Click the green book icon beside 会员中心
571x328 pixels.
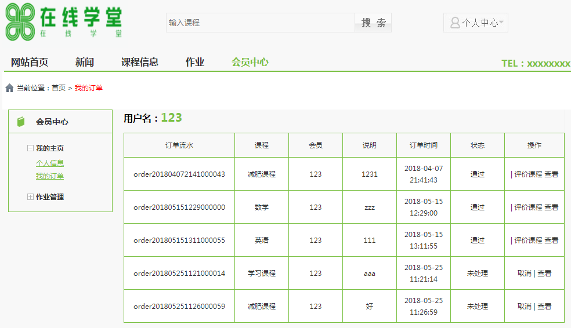21,122
